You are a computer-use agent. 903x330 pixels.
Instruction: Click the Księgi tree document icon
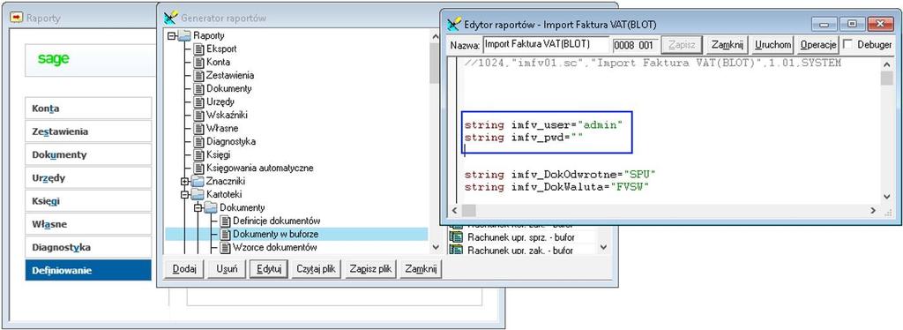click(198, 155)
